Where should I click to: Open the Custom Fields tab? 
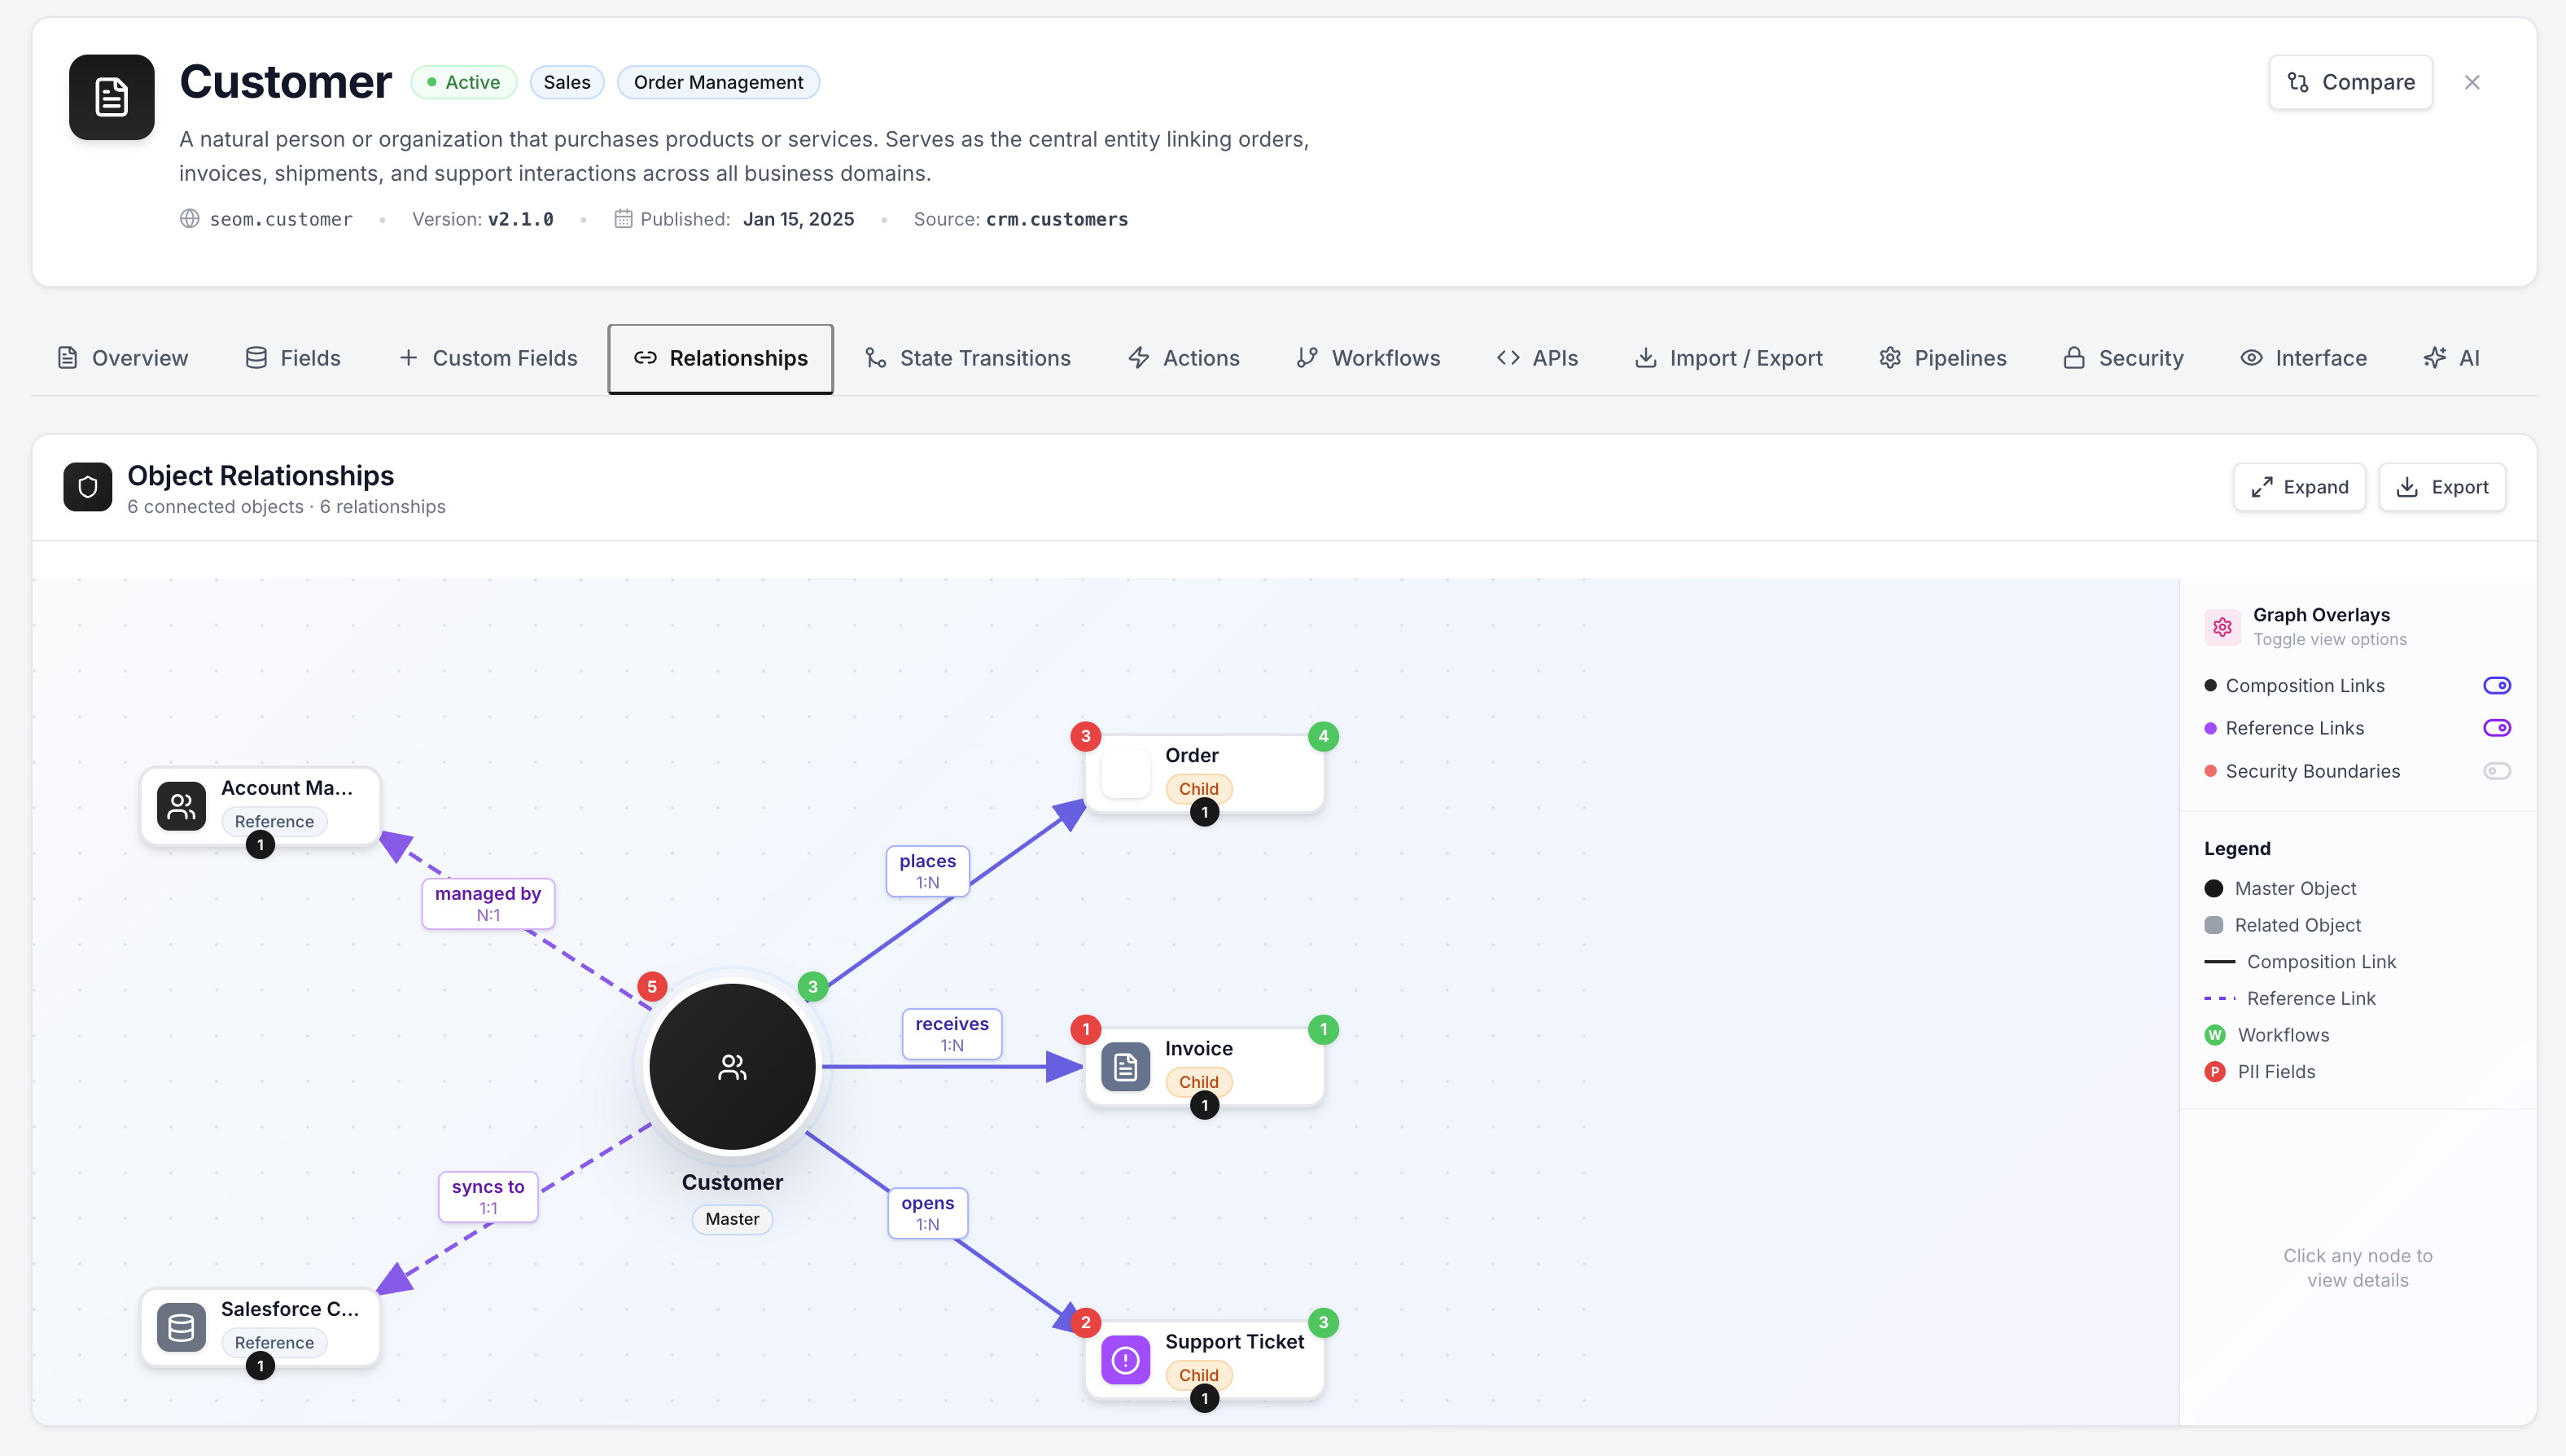pos(488,358)
